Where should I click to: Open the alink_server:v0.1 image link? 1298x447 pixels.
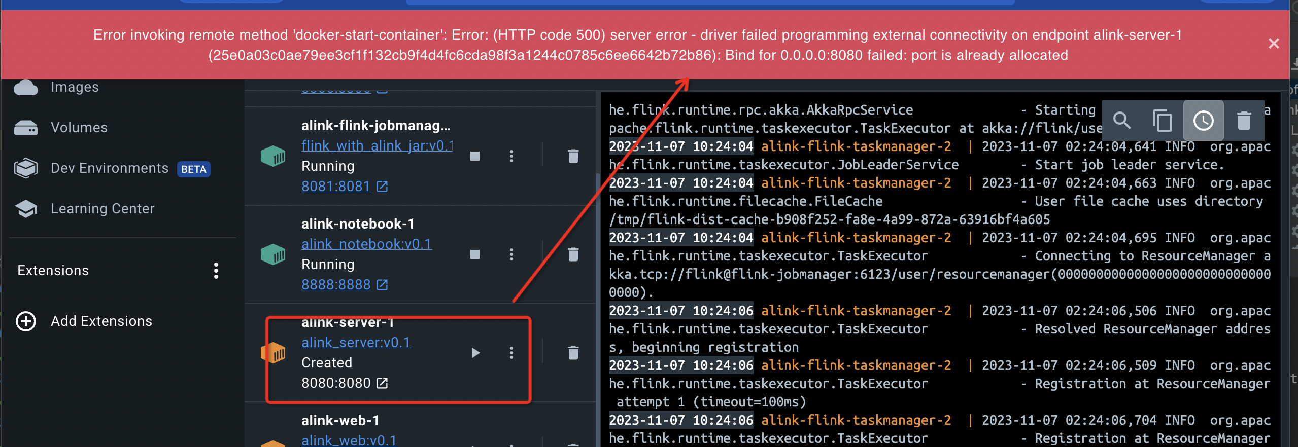356,343
